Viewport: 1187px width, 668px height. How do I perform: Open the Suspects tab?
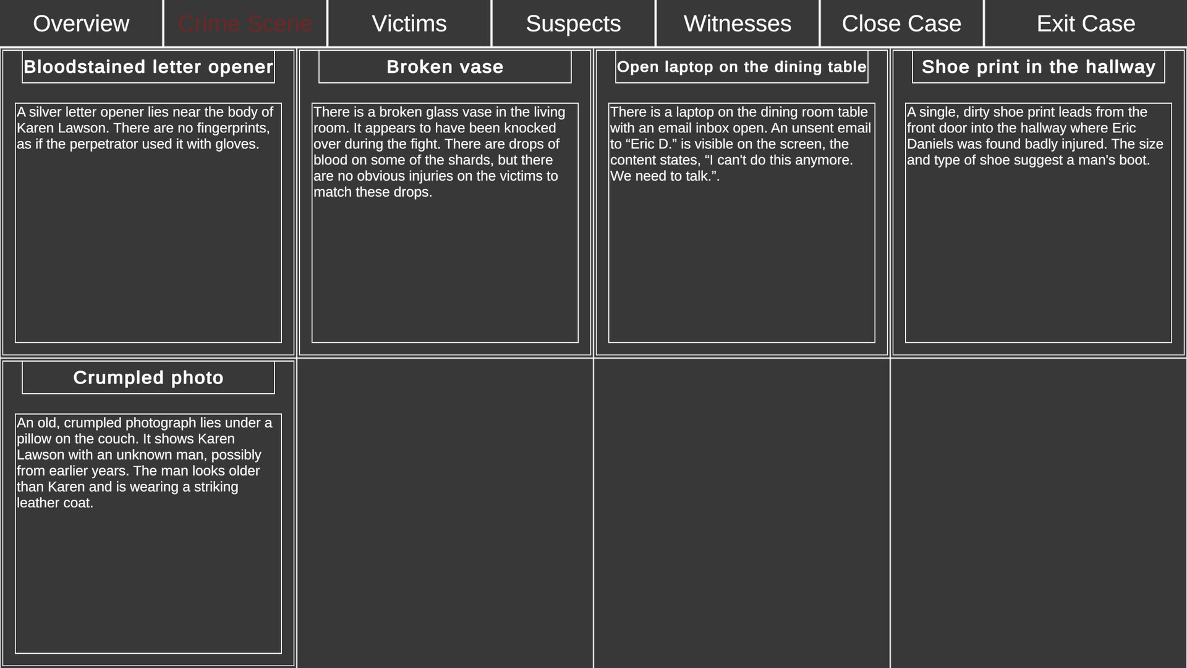click(573, 24)
